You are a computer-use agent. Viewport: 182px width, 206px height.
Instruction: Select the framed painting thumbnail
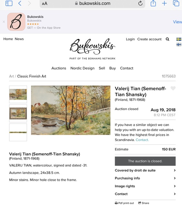coord(18,113)
